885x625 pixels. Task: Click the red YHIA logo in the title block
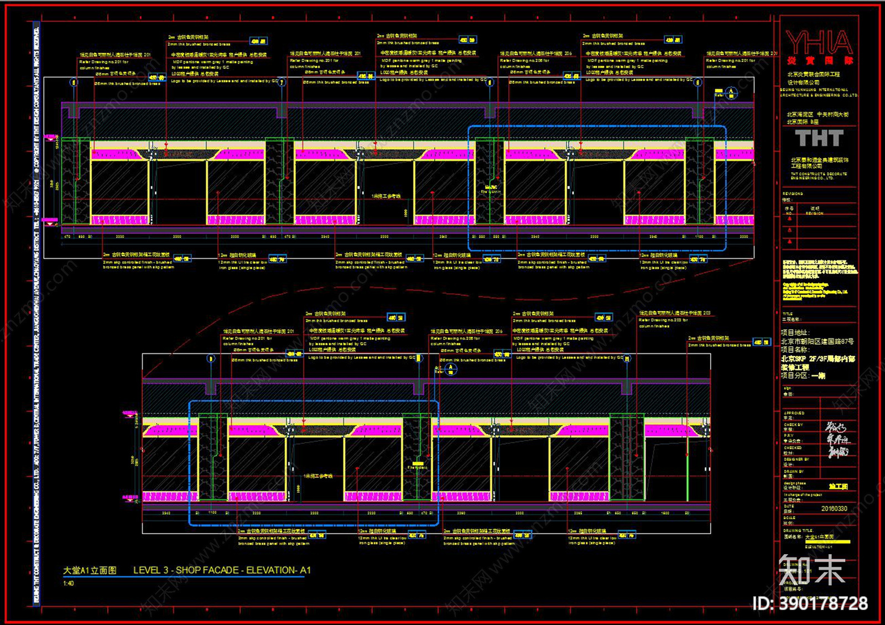point(819,43)
